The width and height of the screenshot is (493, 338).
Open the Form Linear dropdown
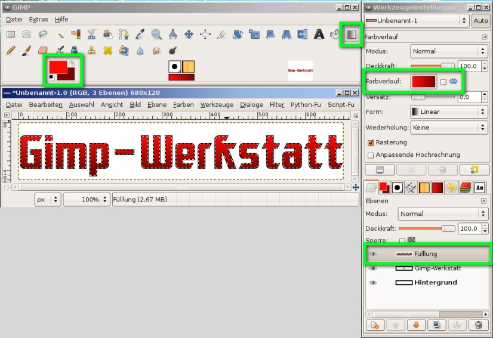[449, 112]
